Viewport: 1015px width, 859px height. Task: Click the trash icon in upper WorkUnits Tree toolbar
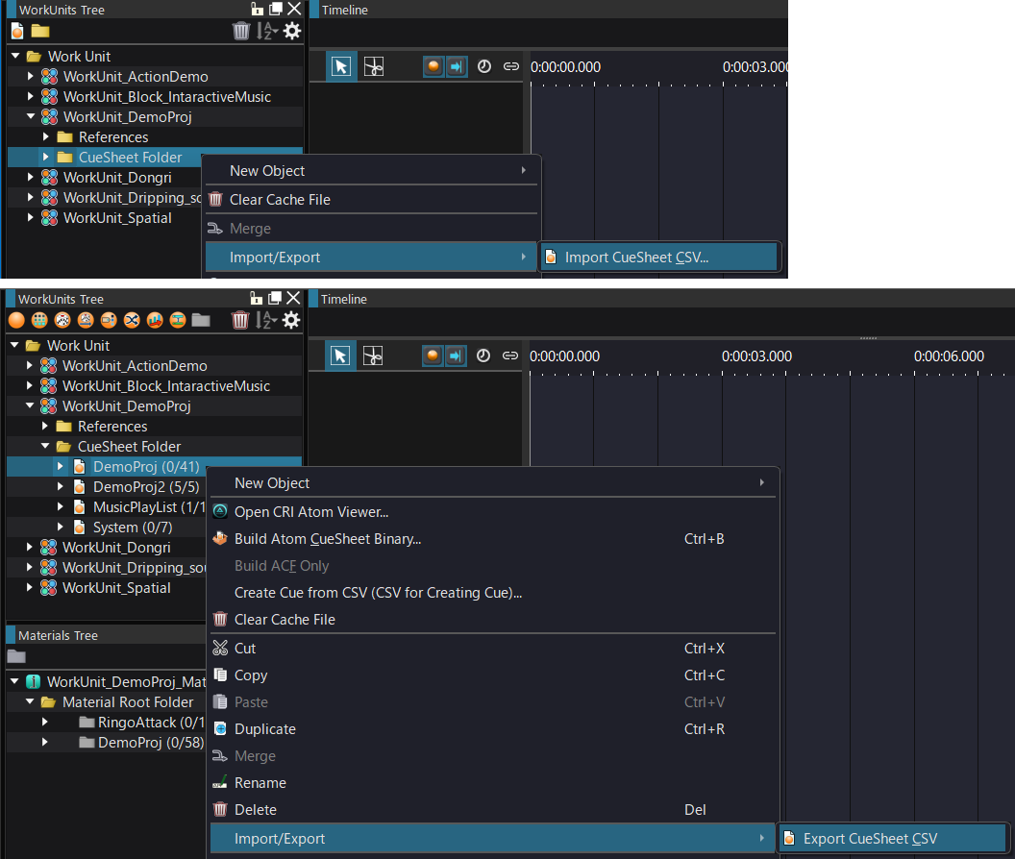(241, 31)
